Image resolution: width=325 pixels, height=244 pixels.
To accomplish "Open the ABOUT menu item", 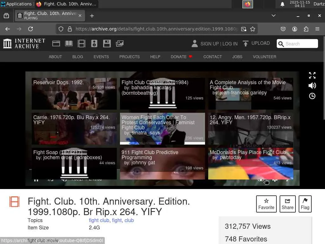I will pos(55,57).
